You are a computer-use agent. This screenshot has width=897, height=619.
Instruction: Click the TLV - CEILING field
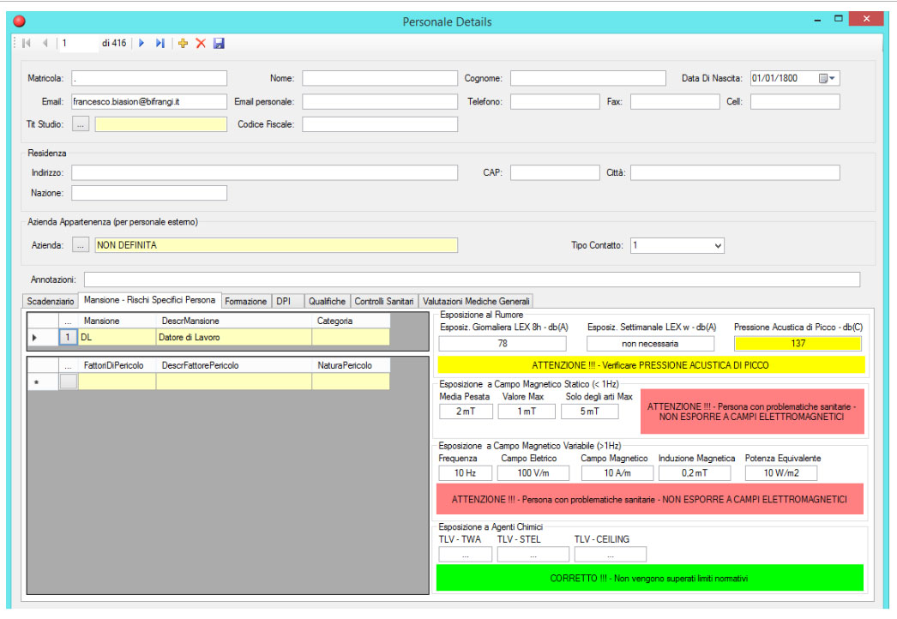[x=611, y=555]
